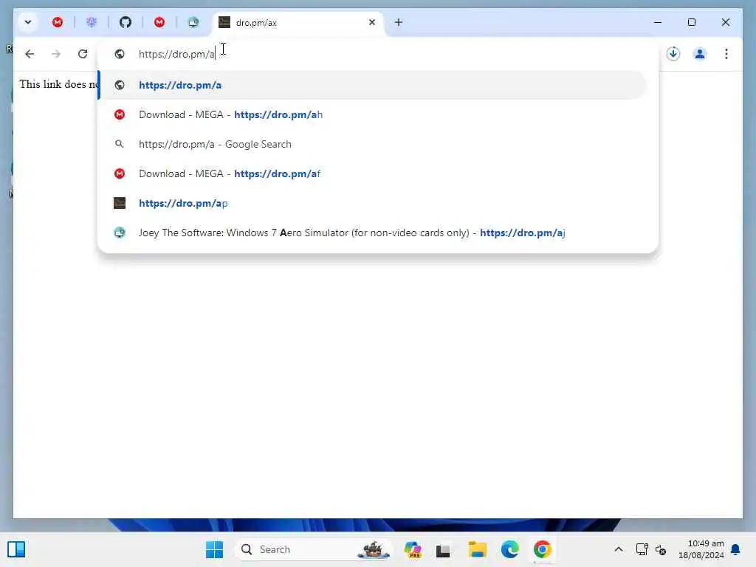Open the tab search dropdown arrow
The height and width of the screenshot is (567, 756).
tap(28, 22)
